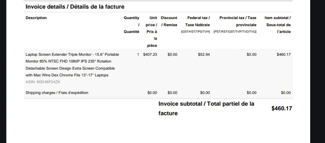Click the product quantity value 1

pos(138,55)
